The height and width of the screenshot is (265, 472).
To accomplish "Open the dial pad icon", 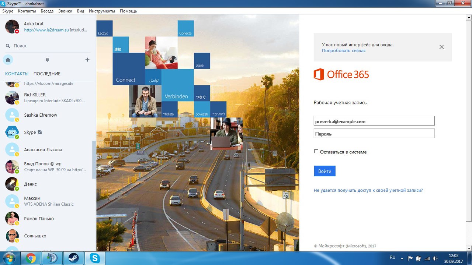I will (x=48, y=60).
